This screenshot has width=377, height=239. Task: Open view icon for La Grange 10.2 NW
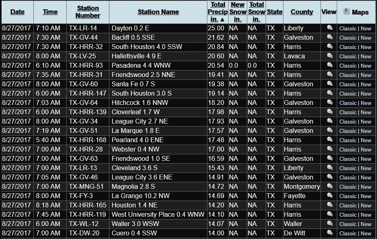pyautogui.click(x=330, y=196)
